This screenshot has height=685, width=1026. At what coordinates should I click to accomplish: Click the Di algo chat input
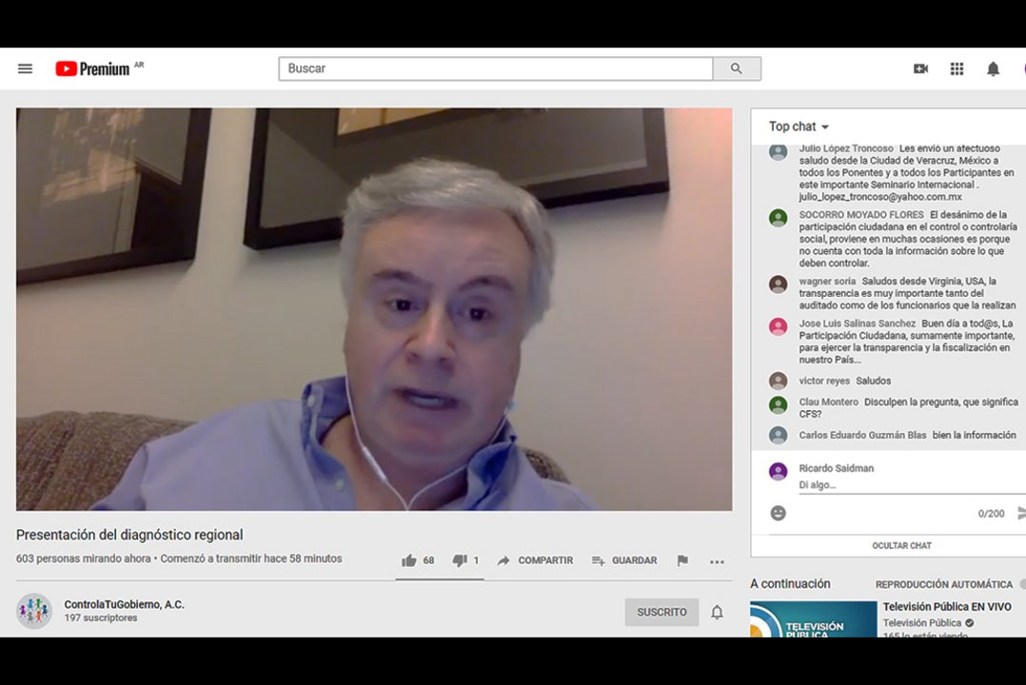tap(912, 485)
